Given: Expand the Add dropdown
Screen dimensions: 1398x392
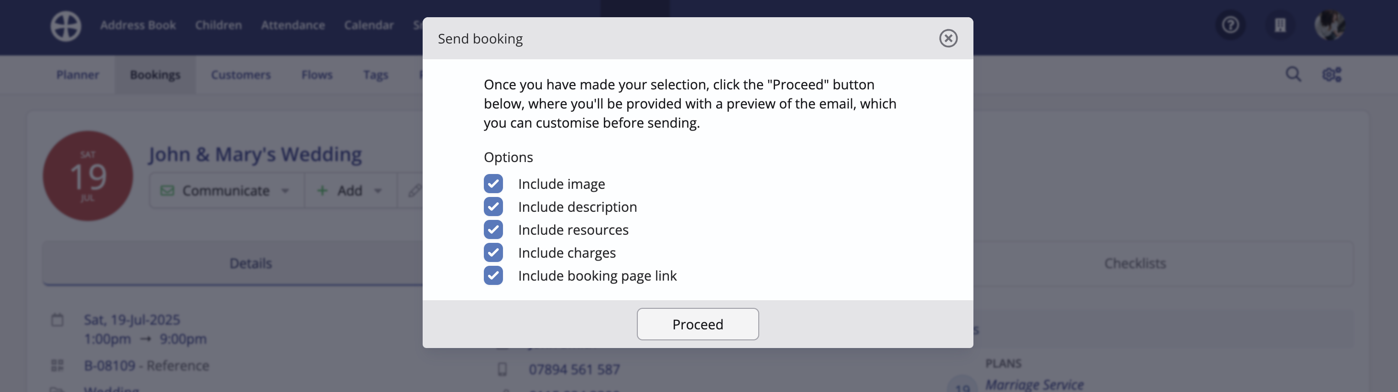Looking at the screenshot, I should (350, 191).
